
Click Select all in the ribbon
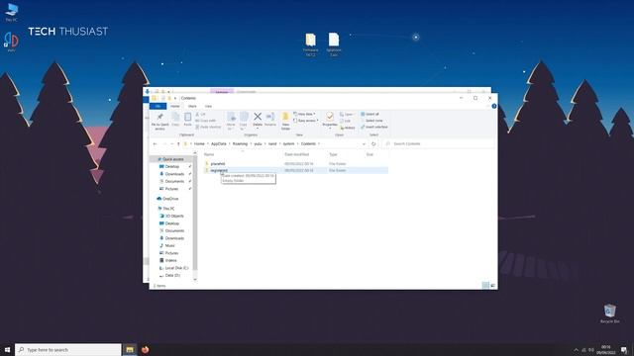click(x=370, y=115)
